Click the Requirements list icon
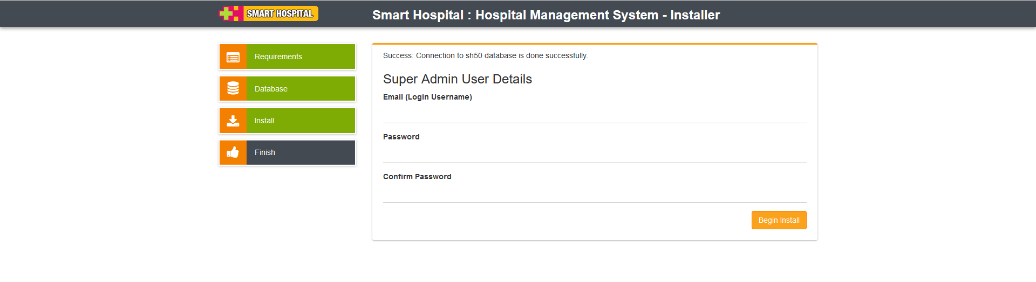The height and width of the screenshot is (282, 1036). (x=233, y=57)
